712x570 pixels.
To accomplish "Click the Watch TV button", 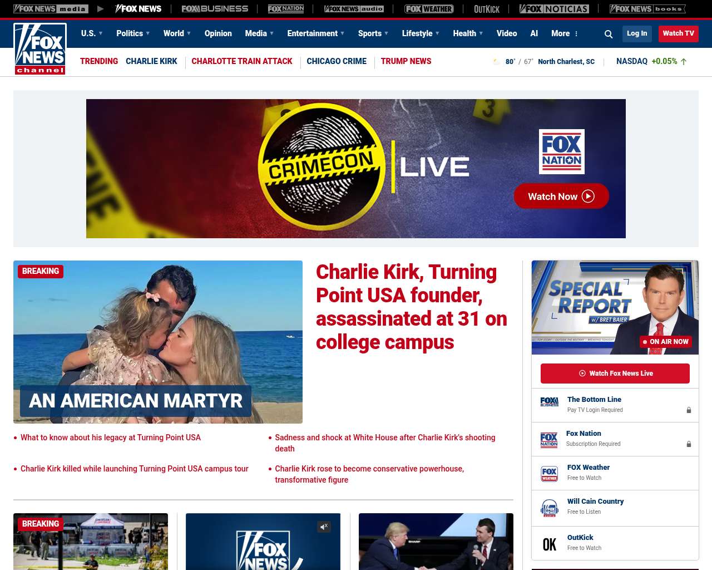I will pyautogui.click(x=679, y=33).
